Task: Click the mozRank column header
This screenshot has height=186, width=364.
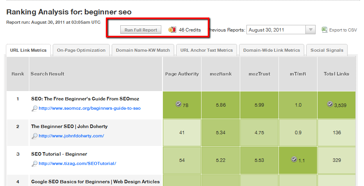Action: [221, 74]
